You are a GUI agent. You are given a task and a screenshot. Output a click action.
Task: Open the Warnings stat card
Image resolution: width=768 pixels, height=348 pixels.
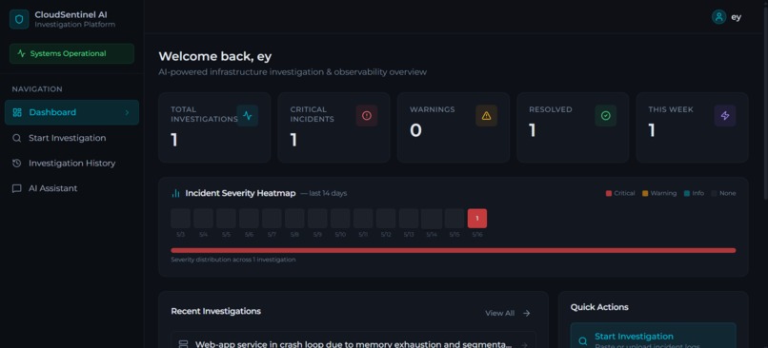point(454,127)
